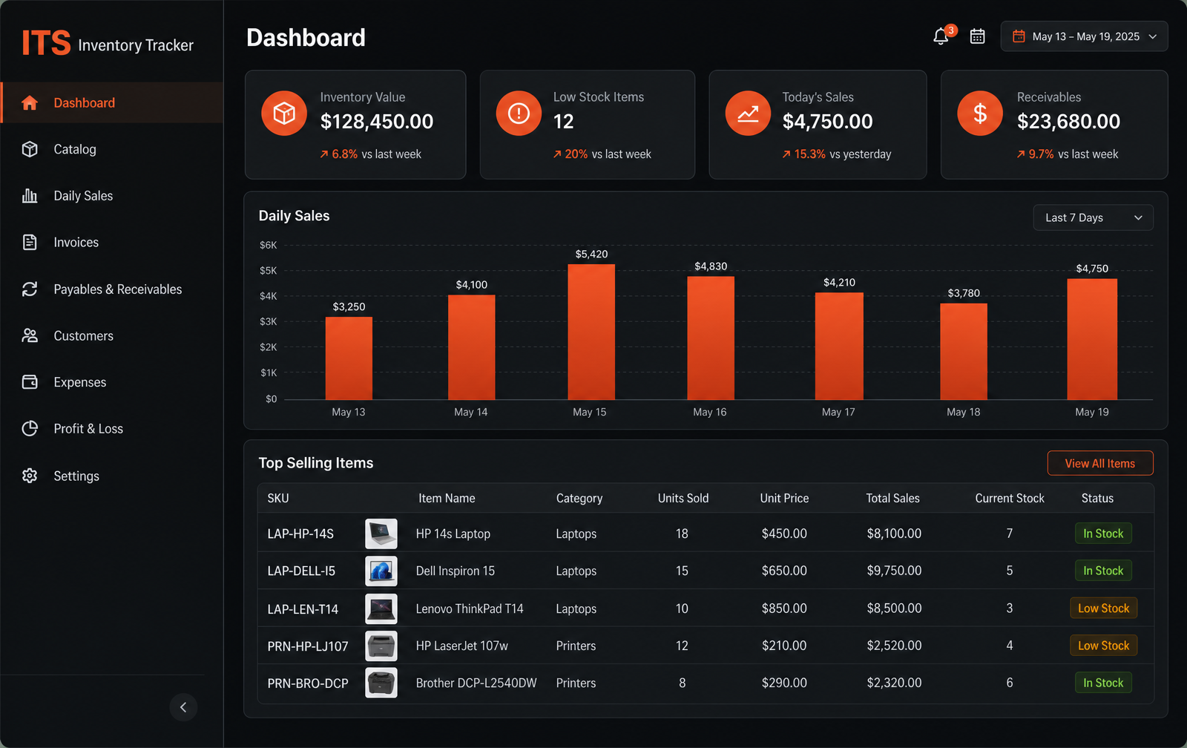Click Low Stock badge for PRN-HP-LJ107

pyautogui.click(x=1103, y=646)
